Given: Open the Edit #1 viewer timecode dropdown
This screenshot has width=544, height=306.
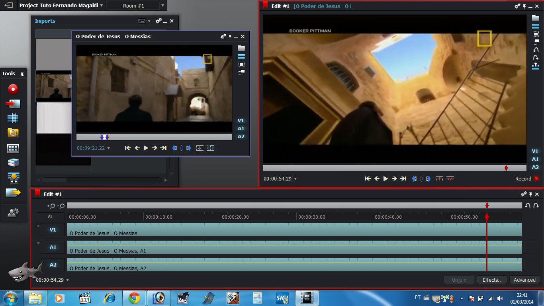Looking at the screenshot, I should click(295, 179).
